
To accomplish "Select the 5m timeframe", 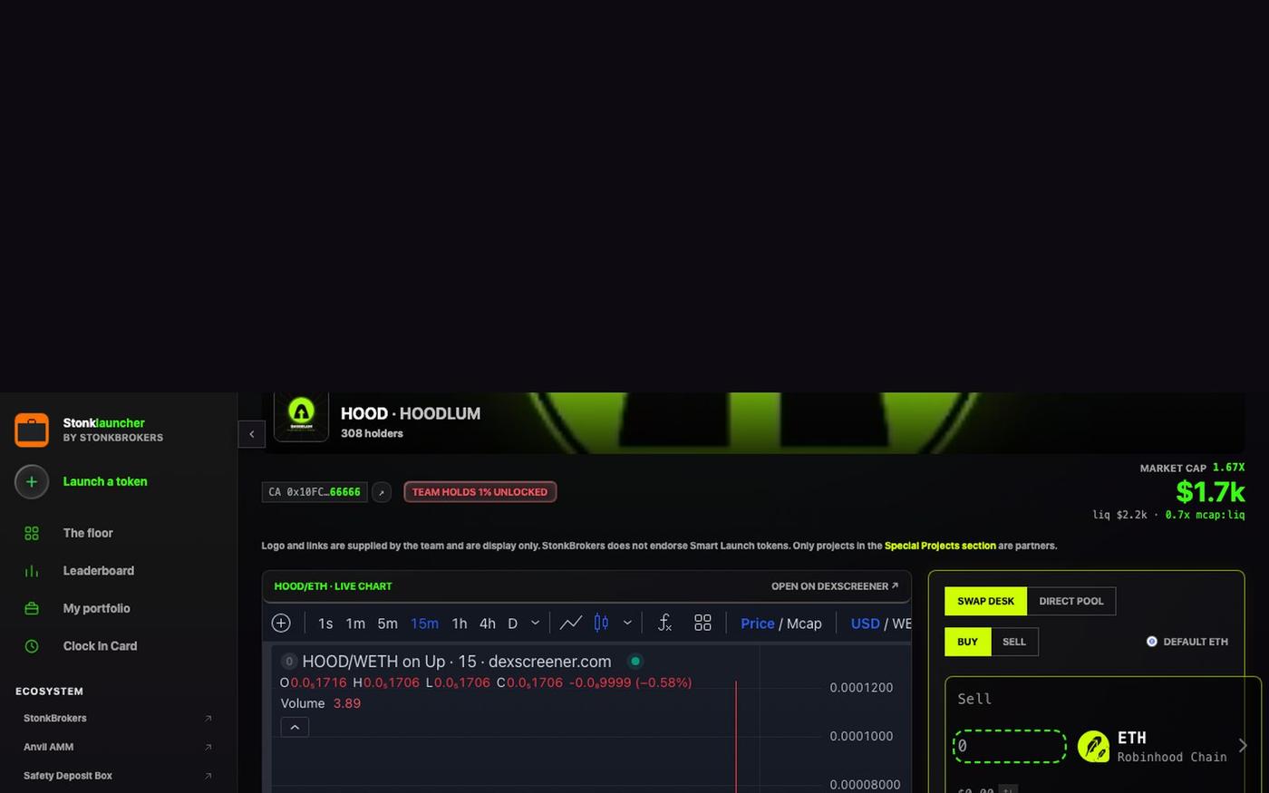I will point(387,624).
